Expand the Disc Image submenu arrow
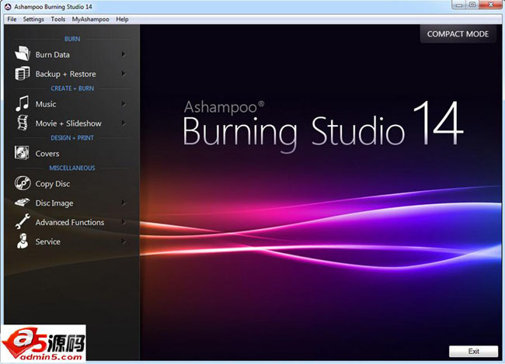The height and width of the screenshot is (364, 505). tap(124, 203)
